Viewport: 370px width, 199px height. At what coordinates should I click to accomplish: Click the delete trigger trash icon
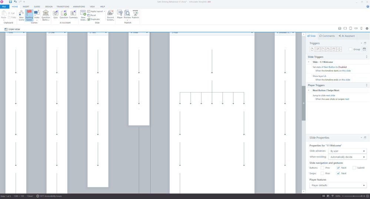pyautogui.click(x=334, y=49)
